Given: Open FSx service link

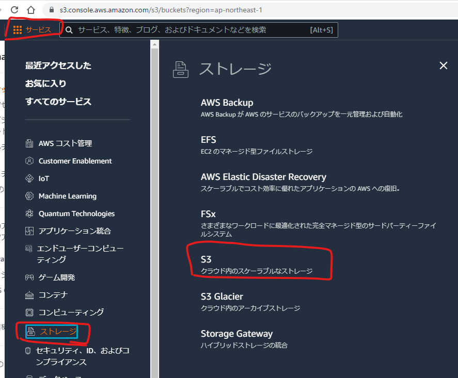Looking at the screenshot, I should [x=208, y=214].
